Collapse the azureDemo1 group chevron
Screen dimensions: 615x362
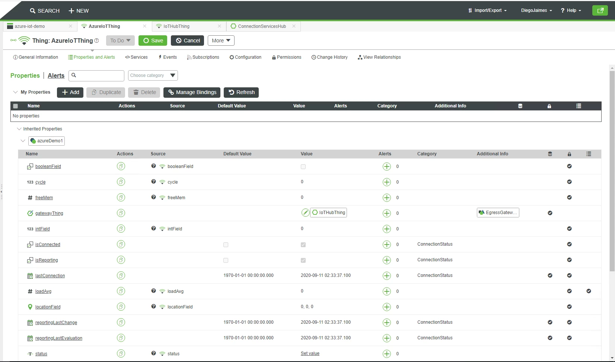23,141
